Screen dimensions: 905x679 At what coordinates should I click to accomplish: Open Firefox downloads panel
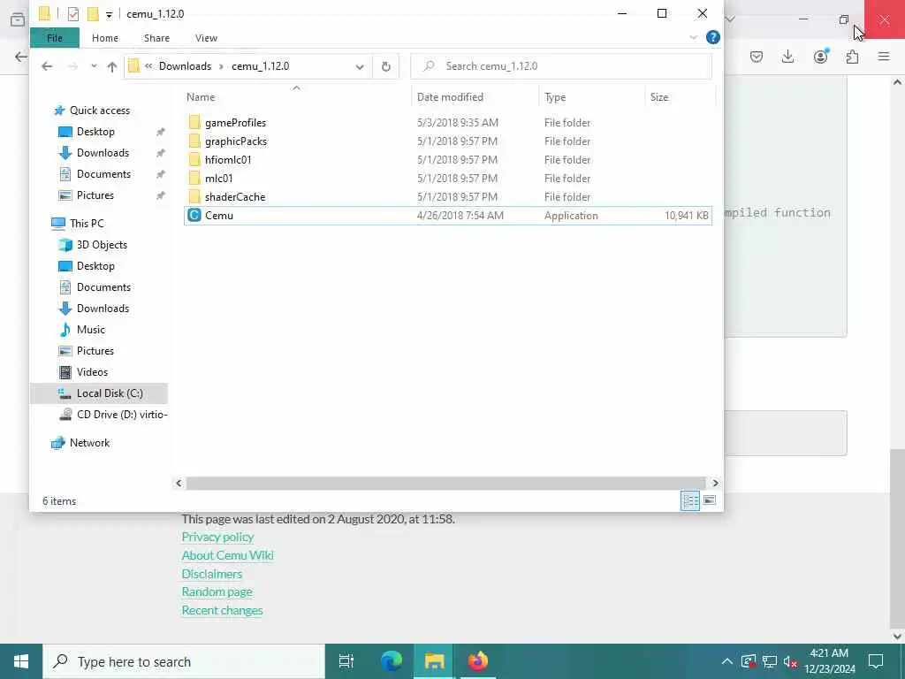click(x=787, y=57)
